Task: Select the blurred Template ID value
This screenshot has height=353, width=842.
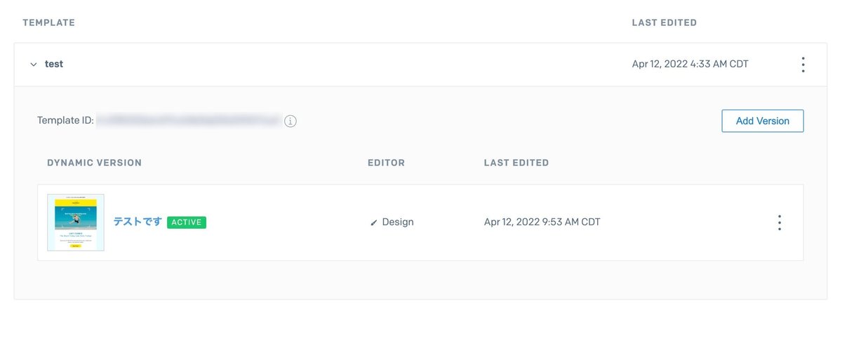Action: coord(188,121)
